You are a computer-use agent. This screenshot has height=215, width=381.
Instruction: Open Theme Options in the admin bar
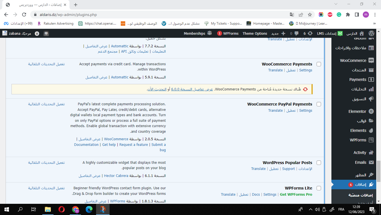click(x=255, y=33)
